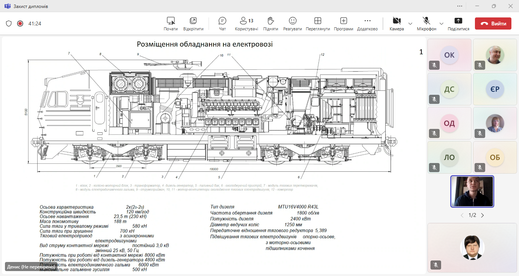The width and height of the screenshot is (519, 276).
Task: Open the Чат panel
Action: (222, 24)
